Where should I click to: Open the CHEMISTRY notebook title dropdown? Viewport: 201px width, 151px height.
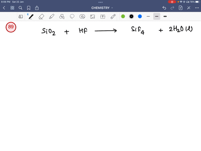(102, 8)
